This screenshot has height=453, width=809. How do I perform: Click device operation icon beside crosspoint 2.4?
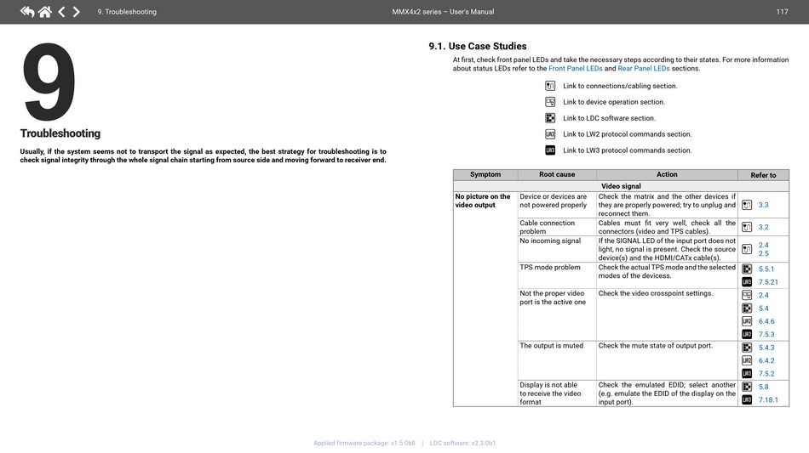tap(747, 295)
